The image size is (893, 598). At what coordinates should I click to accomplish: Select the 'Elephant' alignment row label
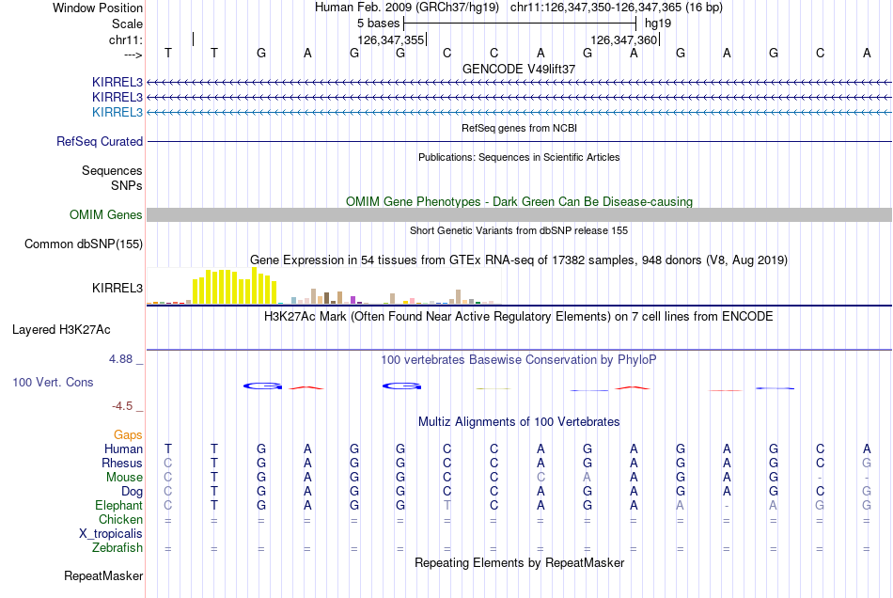119,506
